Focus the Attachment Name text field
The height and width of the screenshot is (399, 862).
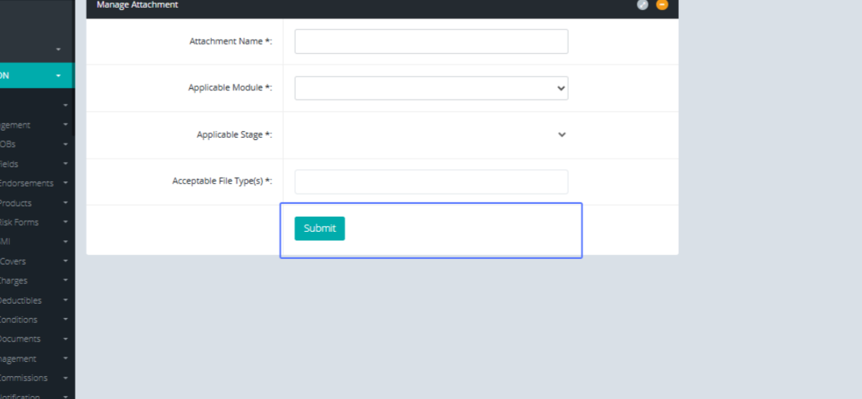pyautogui.click(x=431, y=42)
